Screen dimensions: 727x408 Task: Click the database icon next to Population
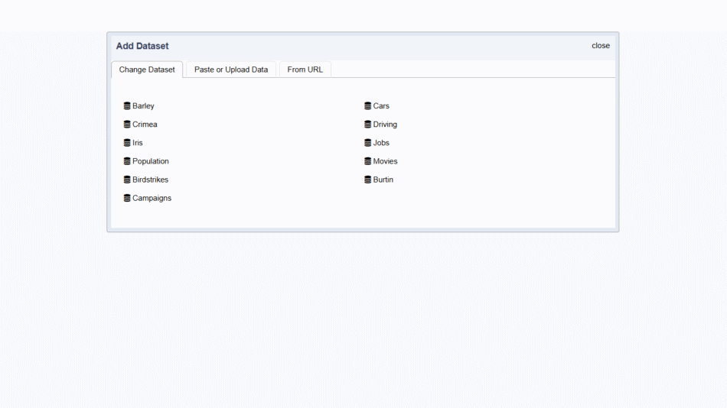point(127,161)
